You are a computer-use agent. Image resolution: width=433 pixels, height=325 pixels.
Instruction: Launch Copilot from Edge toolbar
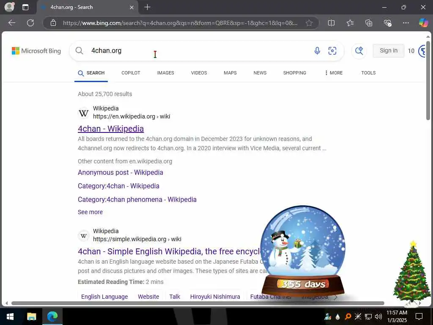click(x=423, y=23)
